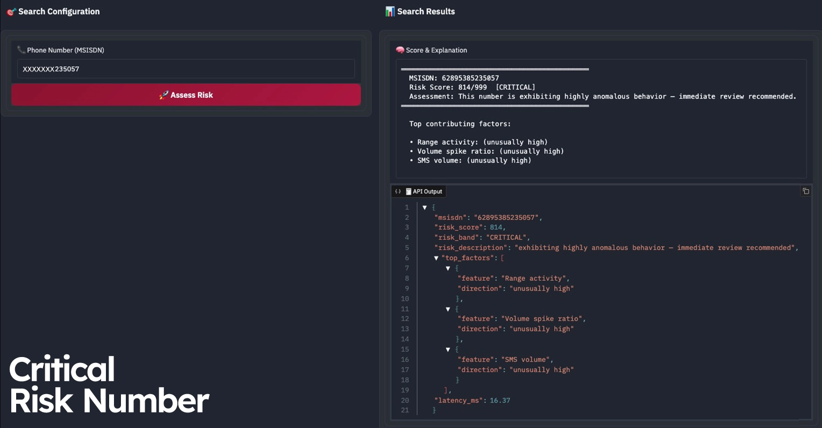Click the copy icon in API Output
The width and height of the screenshot is (822, 428).
tap(805, 191)
